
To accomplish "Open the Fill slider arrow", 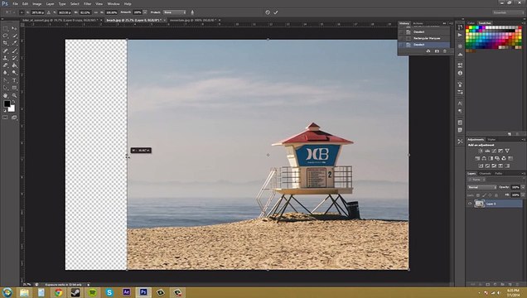I will 523,195.
